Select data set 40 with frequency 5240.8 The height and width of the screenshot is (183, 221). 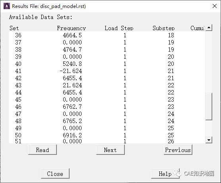tap(107, 64)
